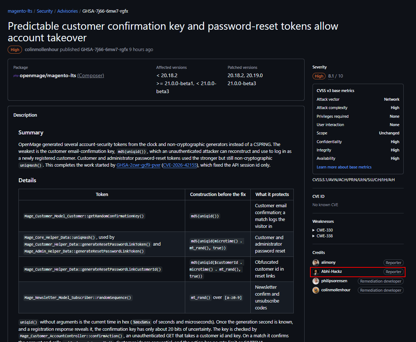This screenshot has width=416, height=342.
Task: Open the alimony profile link
Action: click(x=328, y=262)
